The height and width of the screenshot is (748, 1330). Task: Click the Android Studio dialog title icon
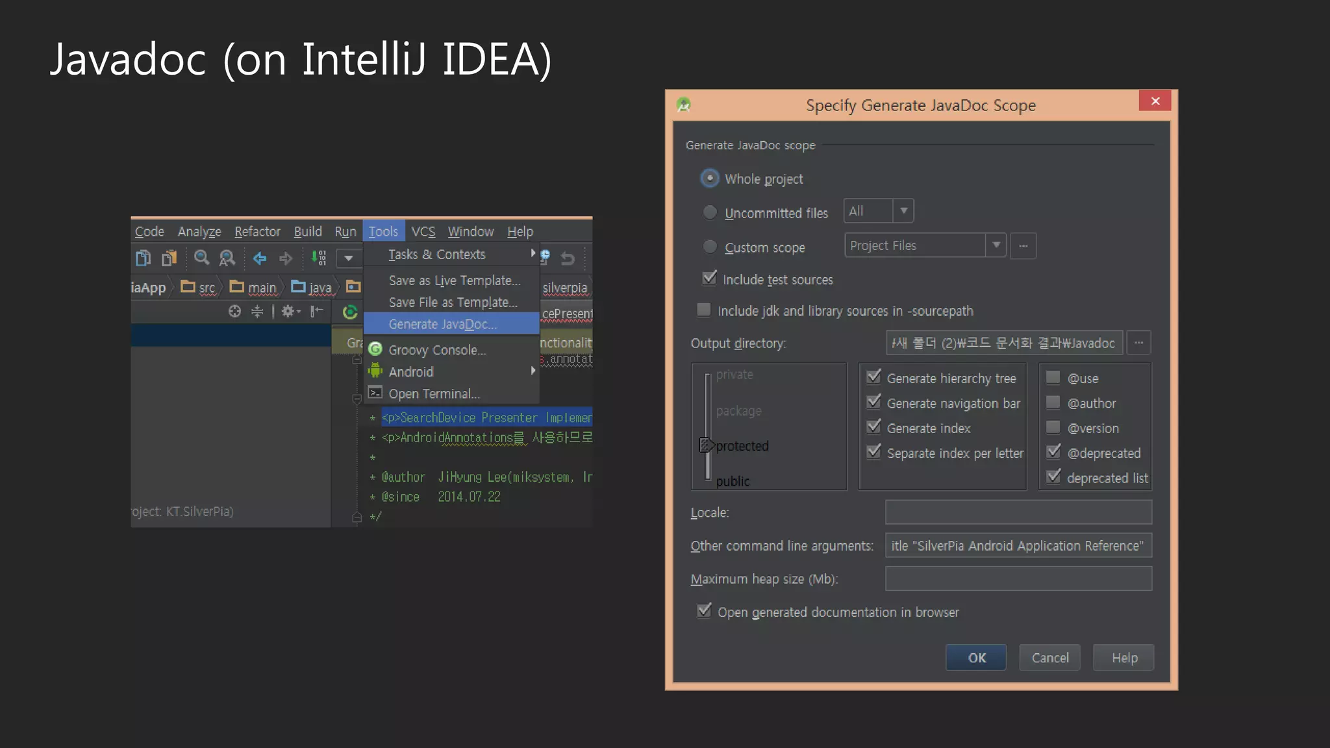coord(683,105)
